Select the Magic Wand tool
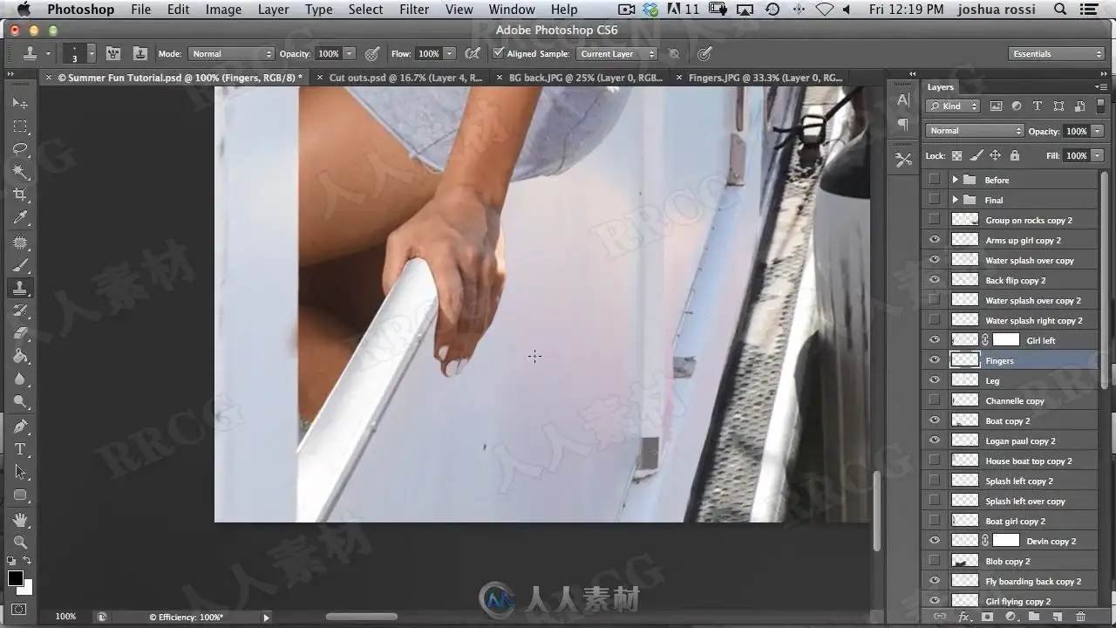This screenshot has height=628, width=1116. click(20, 172)
